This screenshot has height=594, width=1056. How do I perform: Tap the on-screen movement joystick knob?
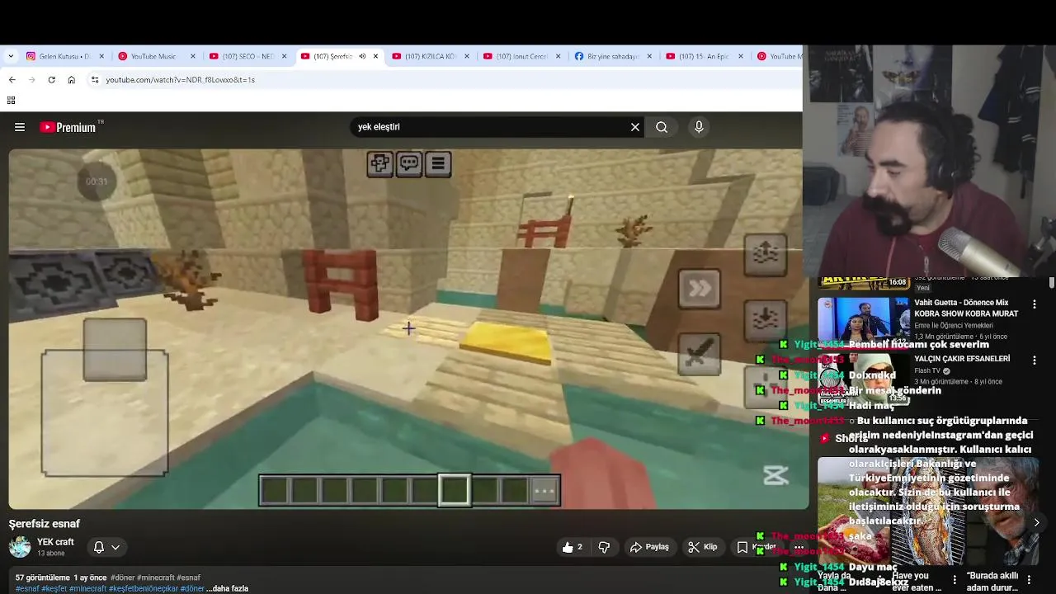pos(115,350)
